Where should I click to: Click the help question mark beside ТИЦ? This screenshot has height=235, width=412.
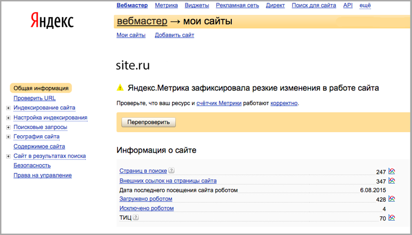pyautogui.click(x=135, y=217)
